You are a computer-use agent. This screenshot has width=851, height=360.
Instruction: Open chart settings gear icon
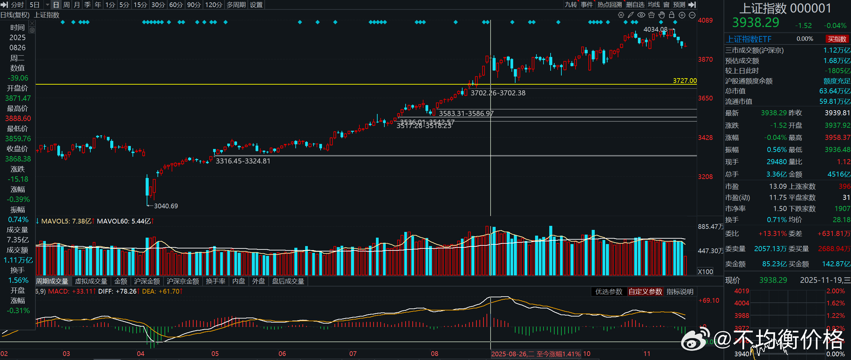(x=621, y=15)
